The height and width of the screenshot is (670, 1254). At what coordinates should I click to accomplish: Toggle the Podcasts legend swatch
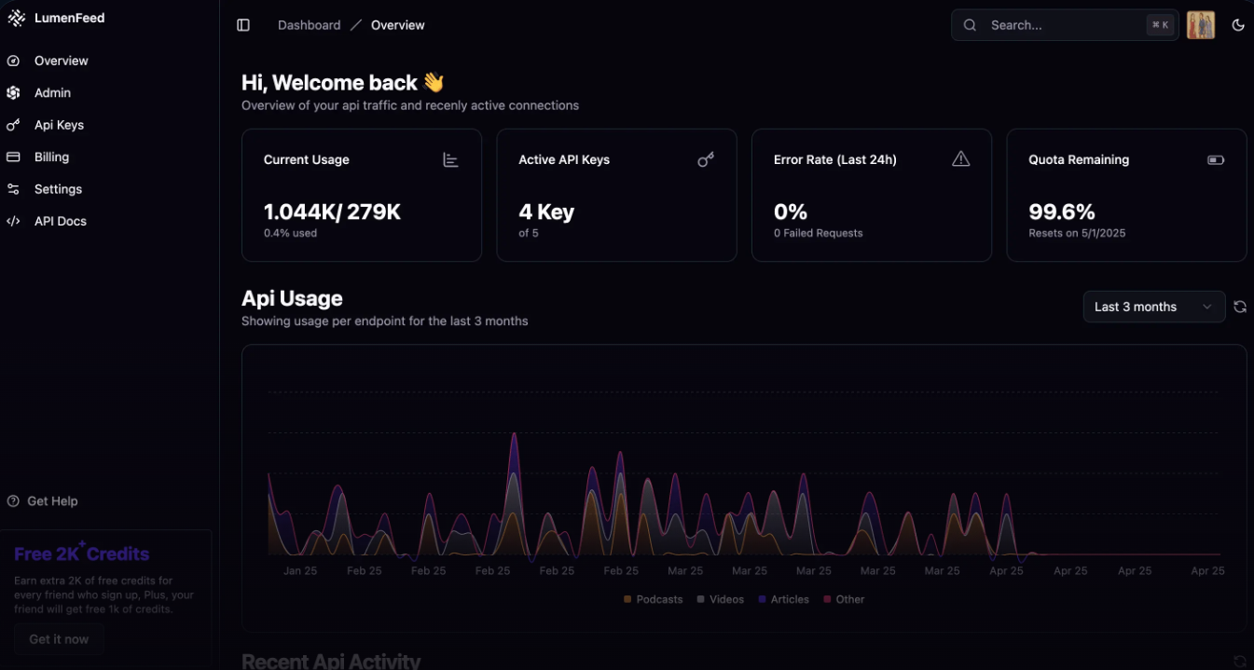coord(627,599)
